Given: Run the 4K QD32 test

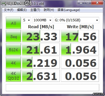Looking at the screenshot, I should click(13, 76).
